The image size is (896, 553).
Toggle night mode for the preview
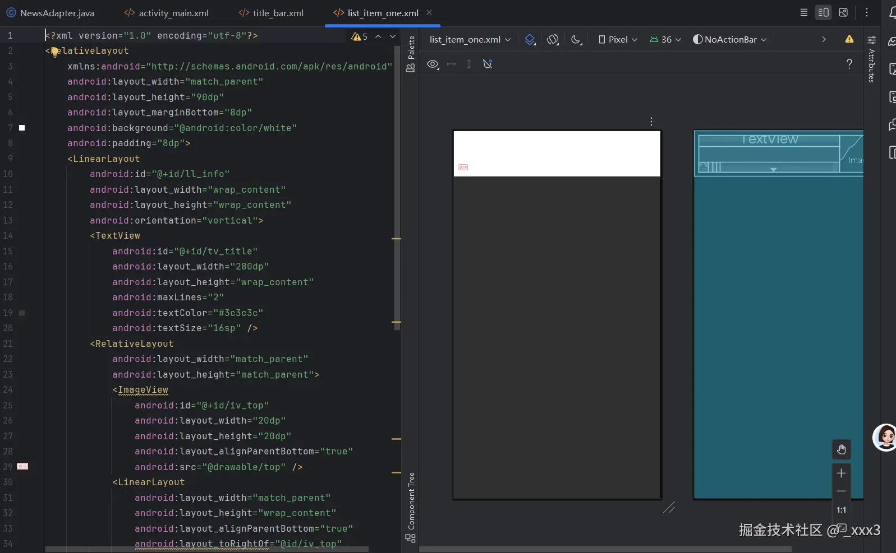pos(576,40)
